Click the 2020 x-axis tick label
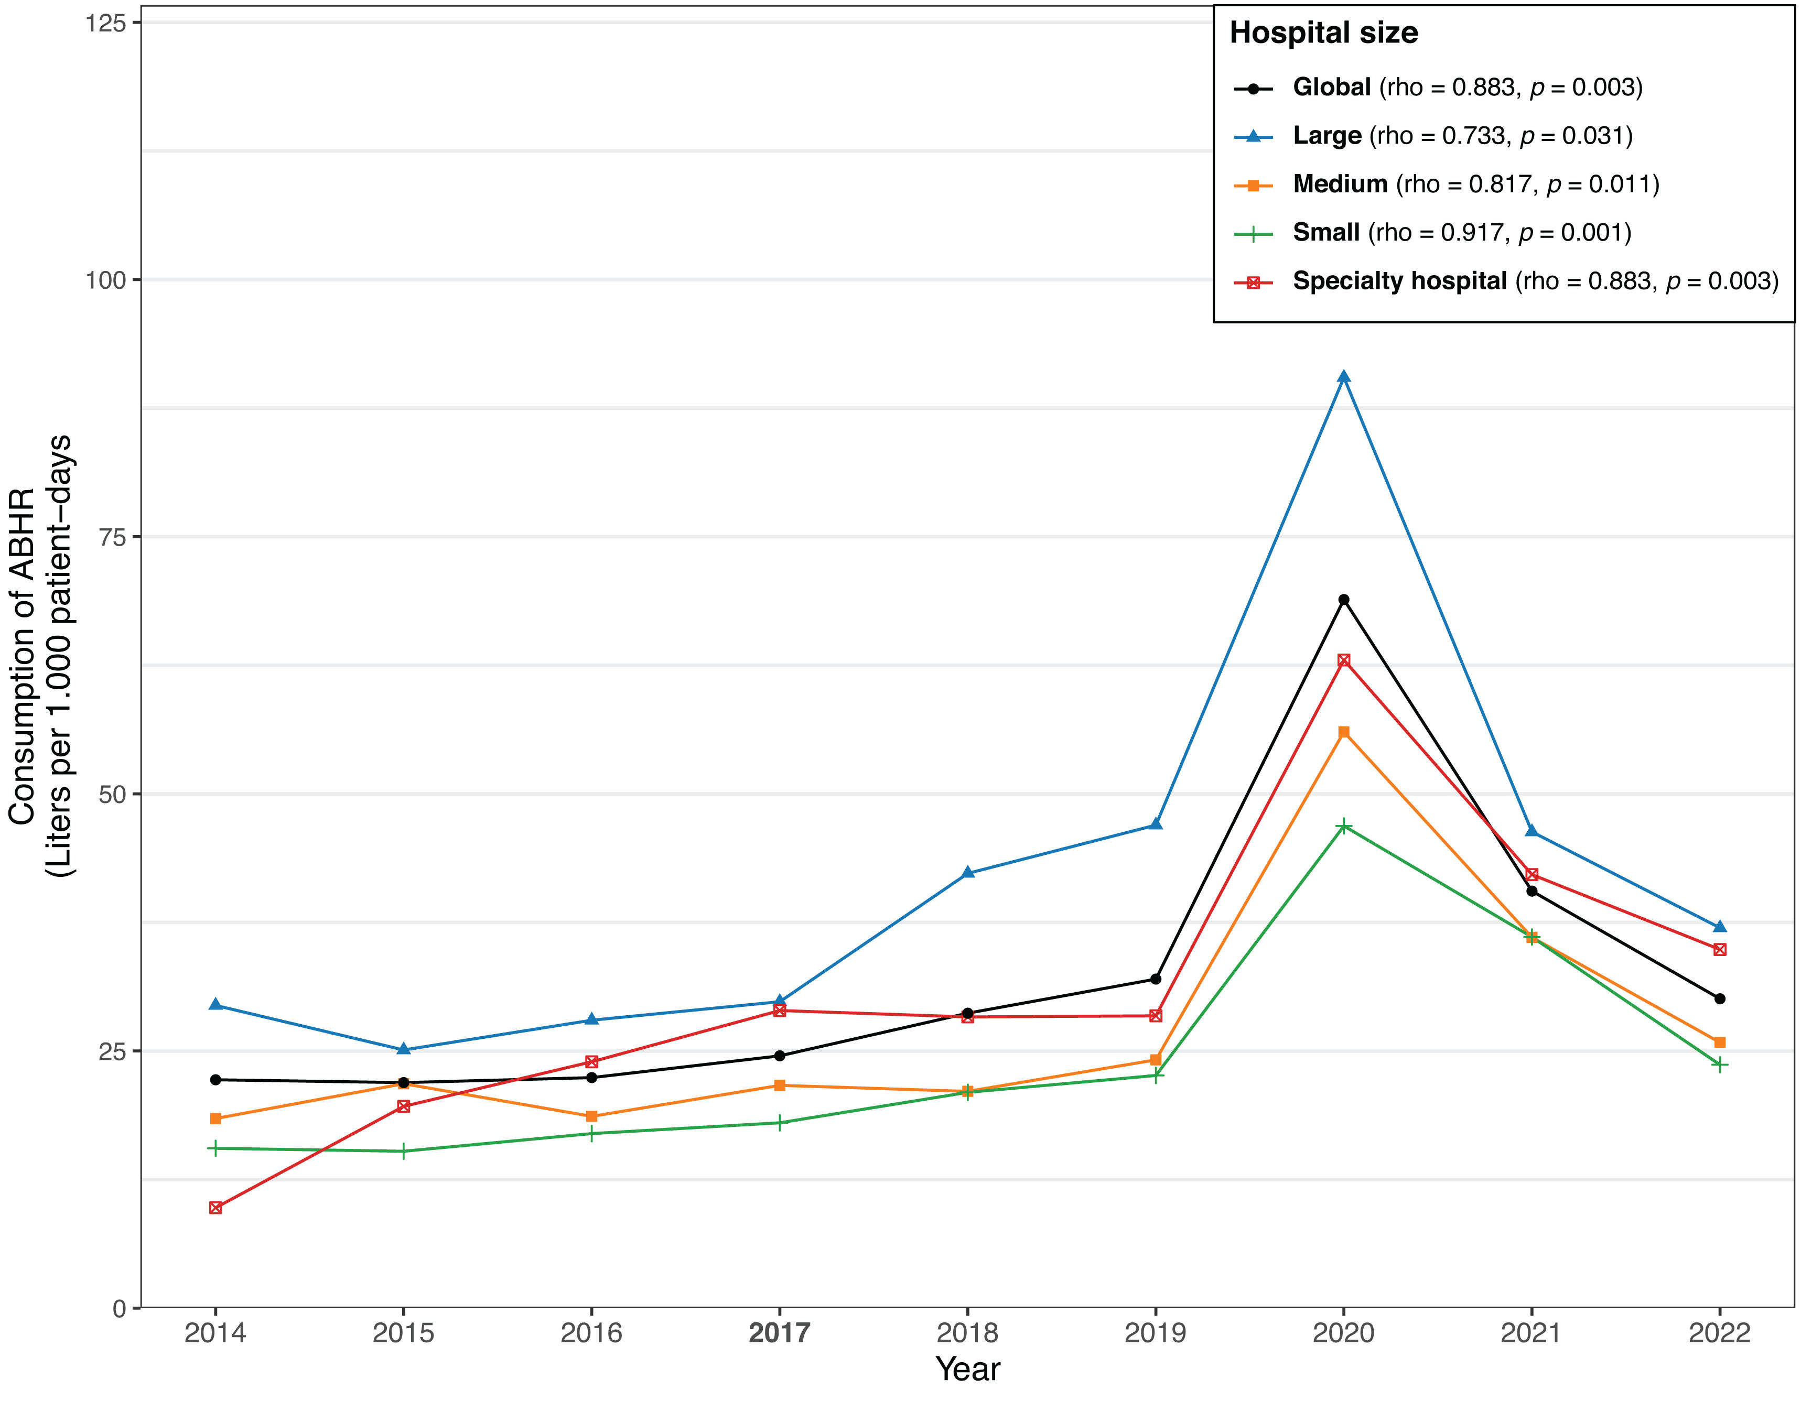The height and width of the screenshot is (1401, 1801). point(1343,1332)
